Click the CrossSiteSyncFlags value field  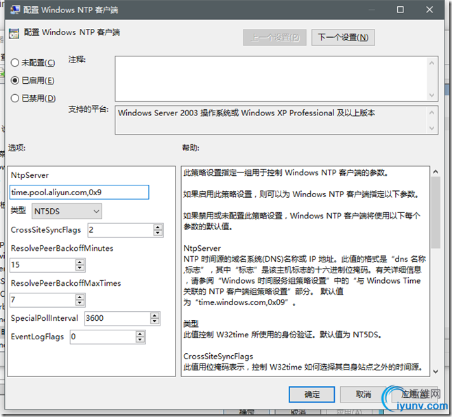click(121, 230)
